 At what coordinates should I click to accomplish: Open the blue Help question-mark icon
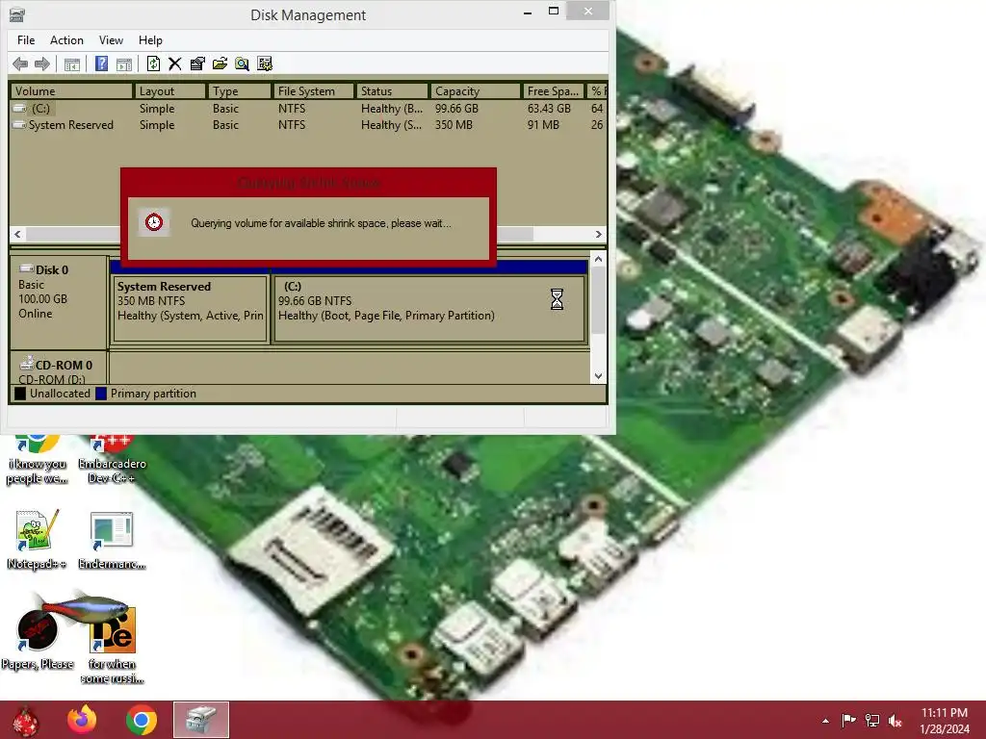101,64
